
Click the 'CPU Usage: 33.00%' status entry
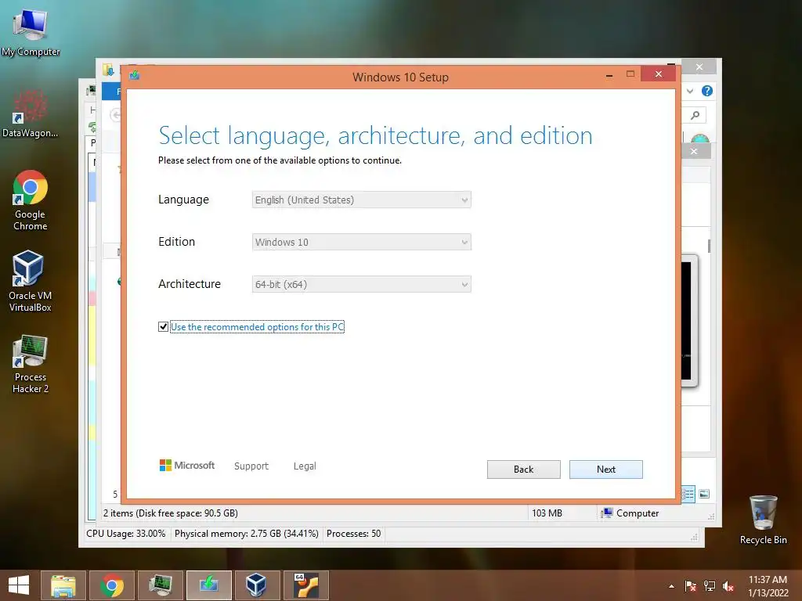pos(126,534)
